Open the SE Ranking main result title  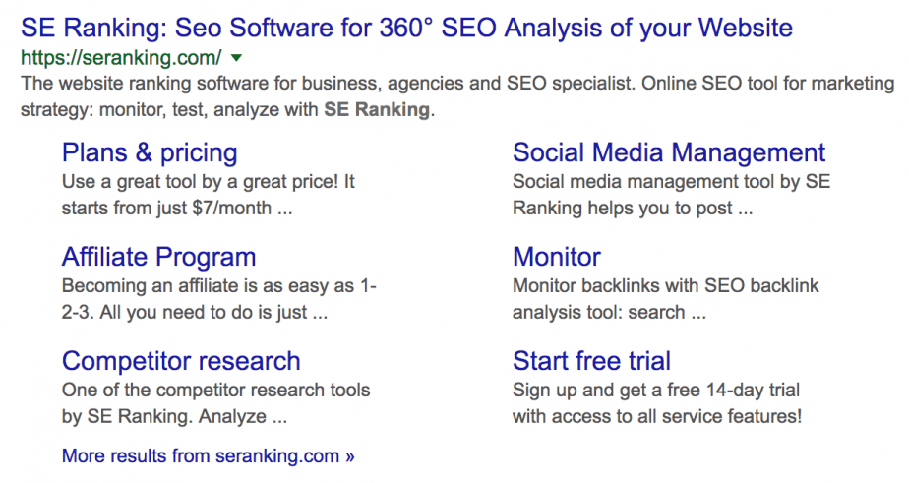pos(406,28)
